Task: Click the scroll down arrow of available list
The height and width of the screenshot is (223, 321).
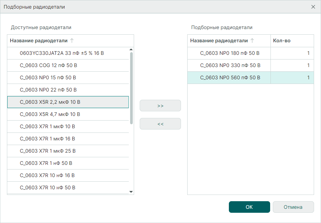Action: tap(131, 192)
